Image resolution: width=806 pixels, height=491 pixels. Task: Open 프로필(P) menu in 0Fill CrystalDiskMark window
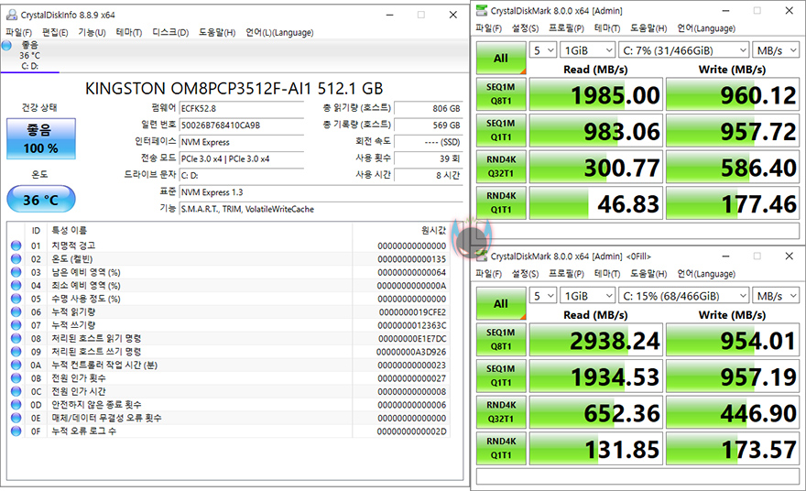point(566,274)
